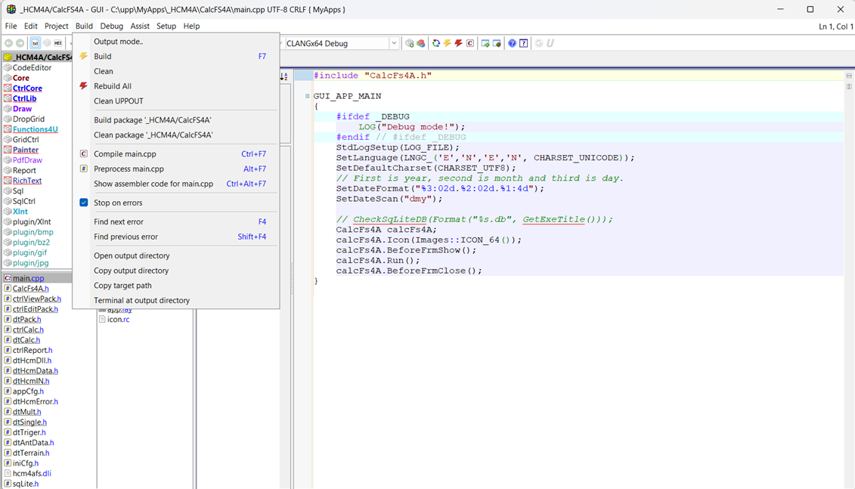The height and width of the screenshot is (489, 855).
Task: Click the blue help question mark icon
Action: (512, 43)
